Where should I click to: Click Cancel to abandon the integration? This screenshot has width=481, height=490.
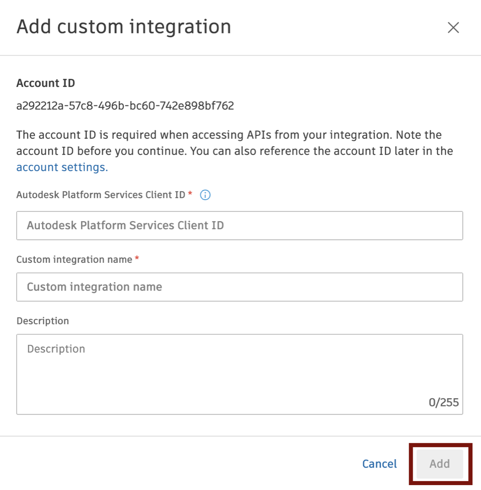coord(379,464)
